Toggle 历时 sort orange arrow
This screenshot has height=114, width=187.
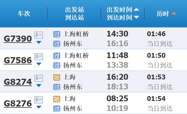tap(174, 13)
